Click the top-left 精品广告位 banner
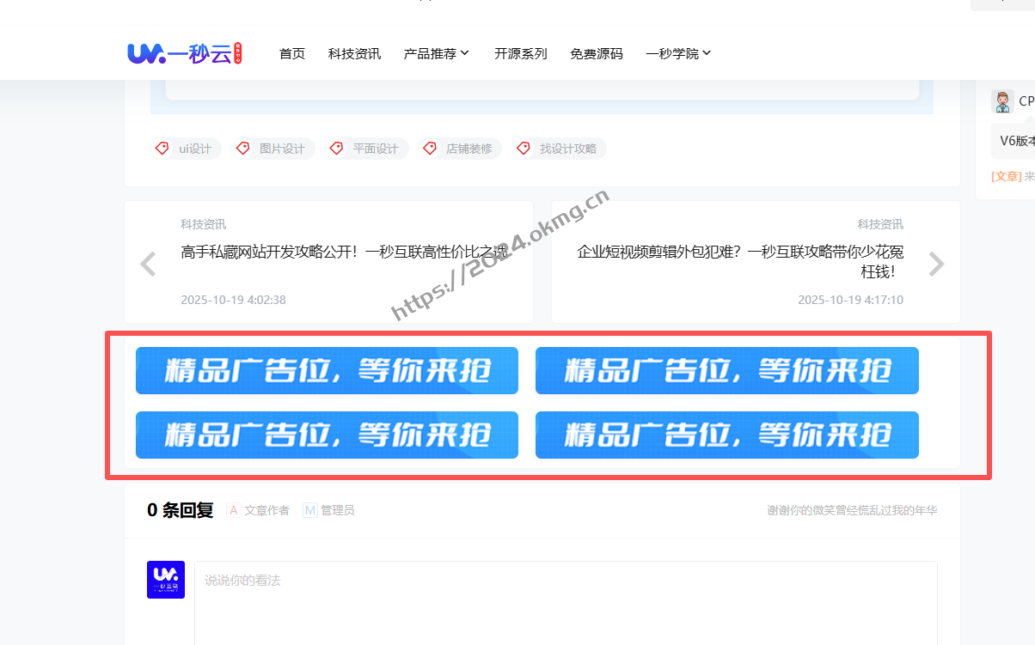 tap(327, 370)
